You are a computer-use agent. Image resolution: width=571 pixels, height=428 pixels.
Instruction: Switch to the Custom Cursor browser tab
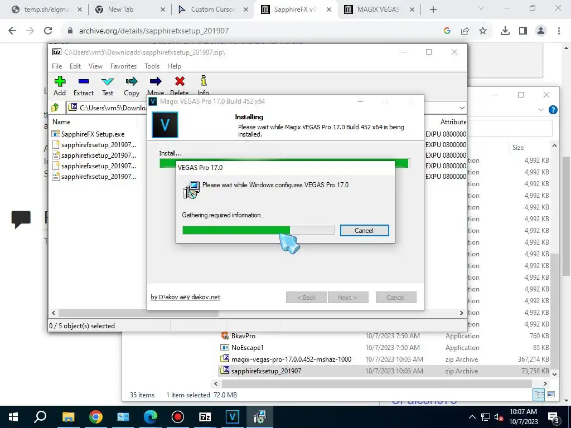(213, 9)
